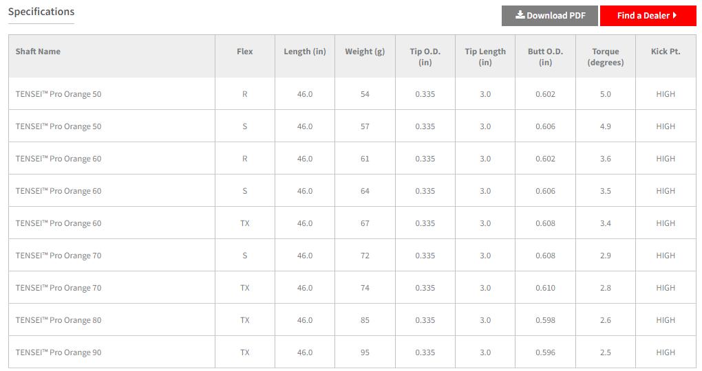Click the Butt O.D. (in) column header
Viewport: 702px width, 371px height.
[x=545, y=56]
